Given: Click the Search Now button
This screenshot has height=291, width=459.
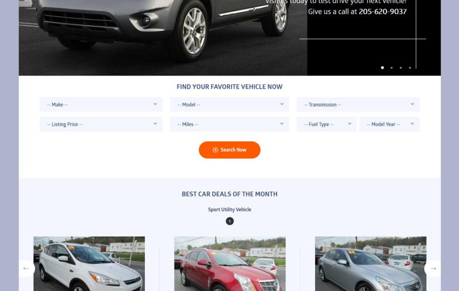Looking at the screenshot, I should (x=230, y=150).
